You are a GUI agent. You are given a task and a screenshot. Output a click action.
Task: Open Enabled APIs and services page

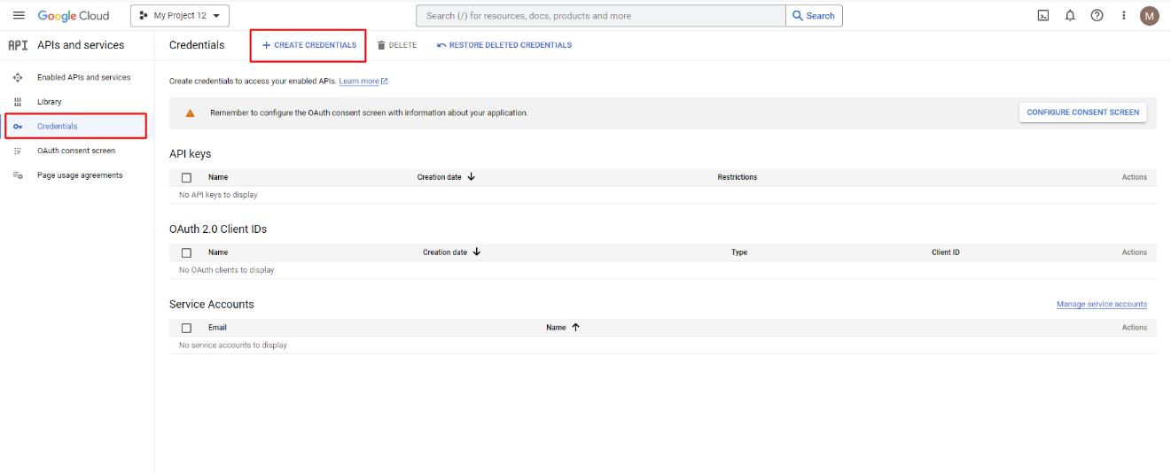(83, 78)
